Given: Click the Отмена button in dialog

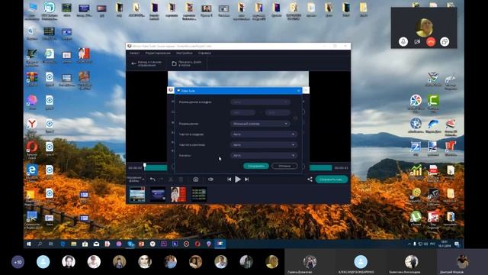Looking at the screenshot, I should pyautogui.click(x=284, y=167).
